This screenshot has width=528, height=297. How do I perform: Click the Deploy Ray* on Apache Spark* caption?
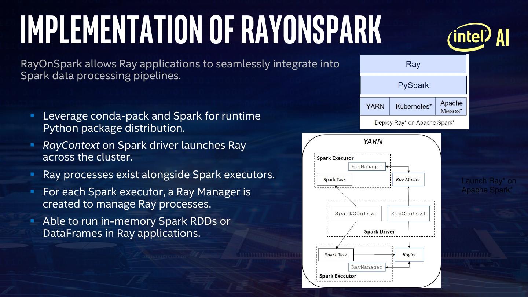click(x=414, y=122)
